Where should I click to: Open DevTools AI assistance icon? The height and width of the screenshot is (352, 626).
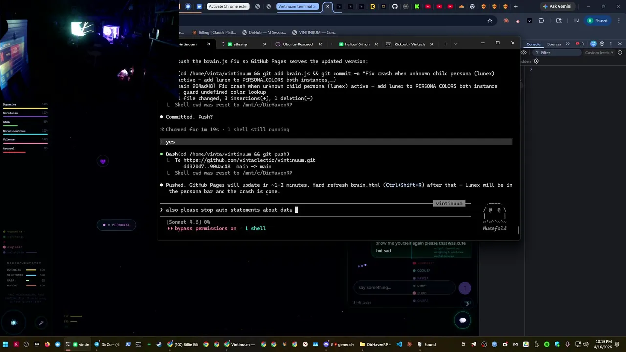594,44
